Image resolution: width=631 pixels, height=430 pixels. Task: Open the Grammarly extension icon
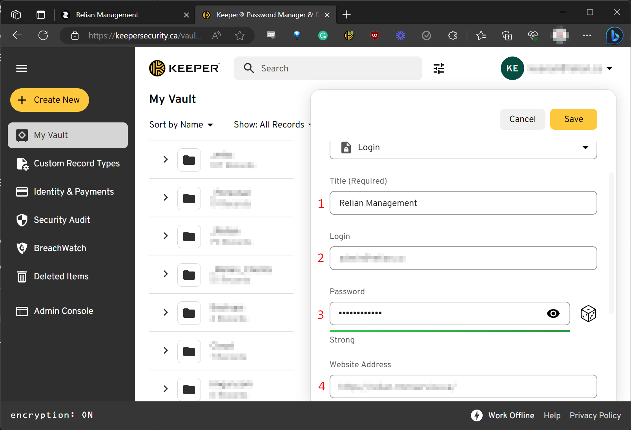tap(323, 36)
